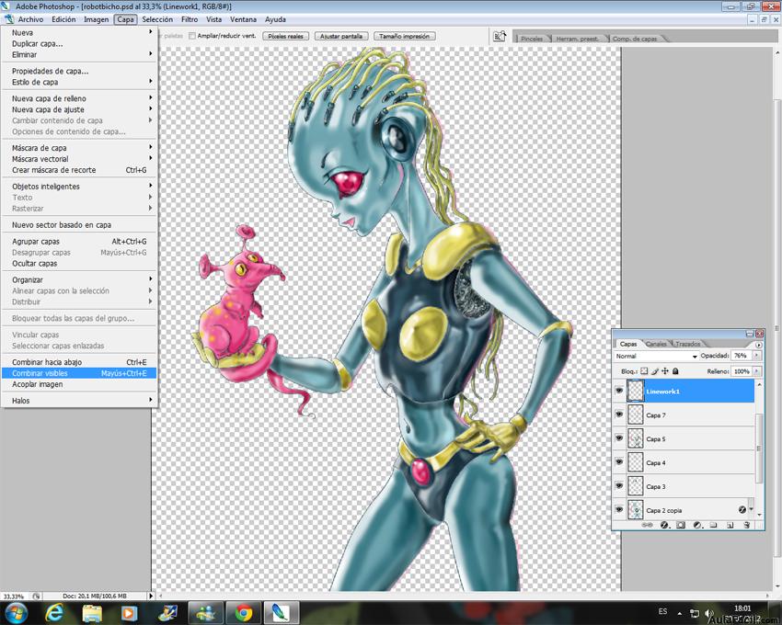Screen dimensions: 782x625
Task: Toggle lock image pixels brush icon
Action: click(x=654, y=371)
